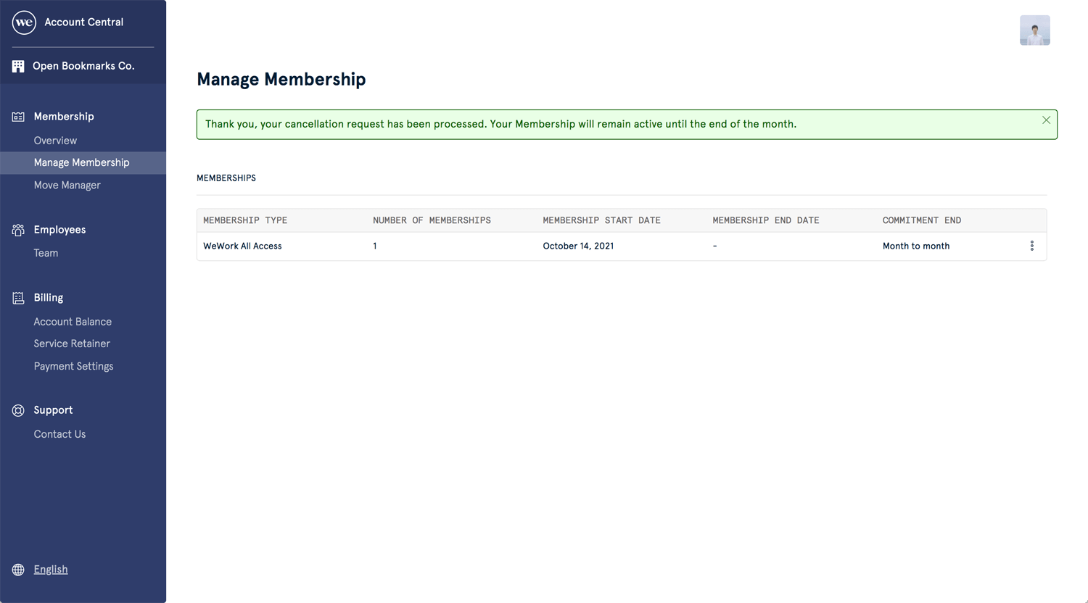This screenshot has height=603, width=1088.
Task: Click the Billing receipt icon
Action: click(18, 298)
